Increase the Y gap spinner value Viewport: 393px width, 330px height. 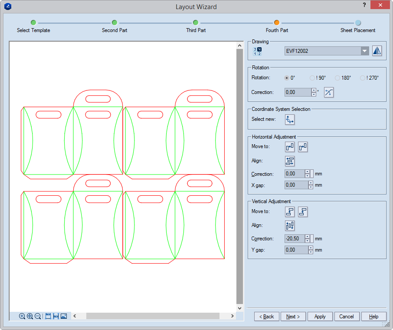click(311, 248)
